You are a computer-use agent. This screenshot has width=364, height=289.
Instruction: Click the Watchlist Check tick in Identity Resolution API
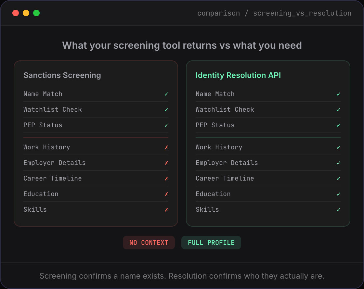338,109
